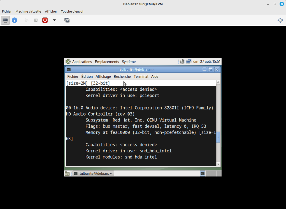
Task: Switch to the third workspace
Action: (213, 174)
